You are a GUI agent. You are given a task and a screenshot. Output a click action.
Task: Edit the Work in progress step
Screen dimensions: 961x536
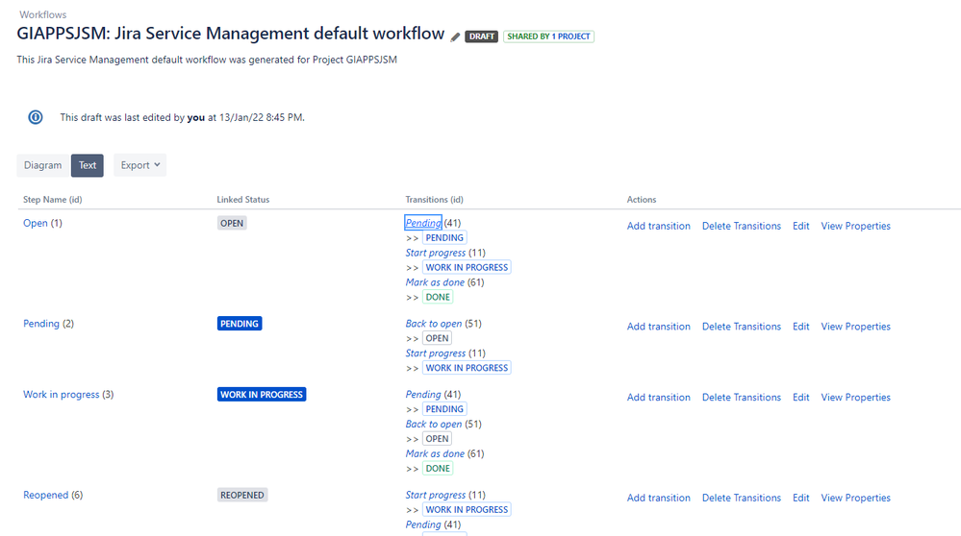coord(801,397)
